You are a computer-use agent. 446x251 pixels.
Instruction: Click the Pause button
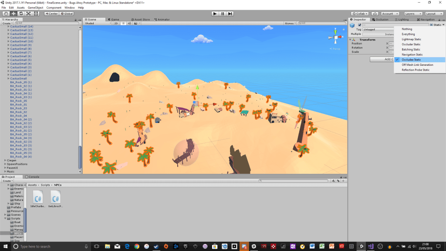pyautogui.click(x=222, y=14)
